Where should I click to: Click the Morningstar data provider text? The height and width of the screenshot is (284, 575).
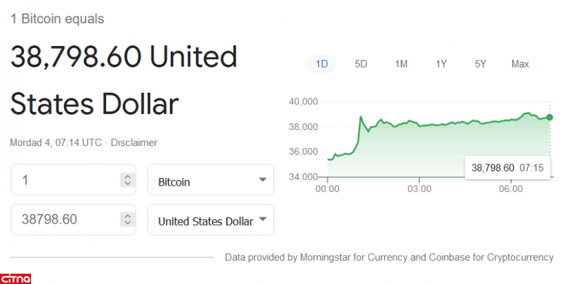point(388,257)
